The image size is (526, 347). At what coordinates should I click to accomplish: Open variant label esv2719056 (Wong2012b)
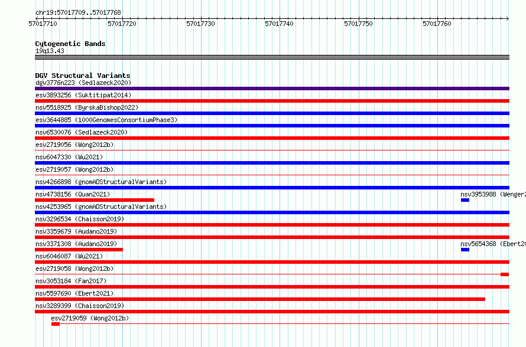click(74, 145)
